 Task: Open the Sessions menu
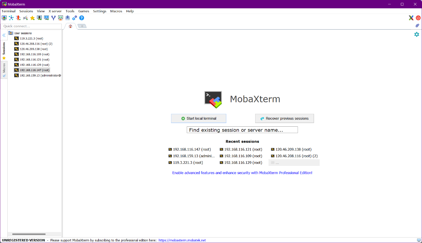click(x=26, y=11)
